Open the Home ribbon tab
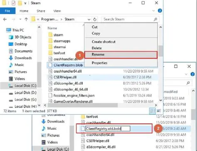This screenshot has width=197, height=151. 24,11
